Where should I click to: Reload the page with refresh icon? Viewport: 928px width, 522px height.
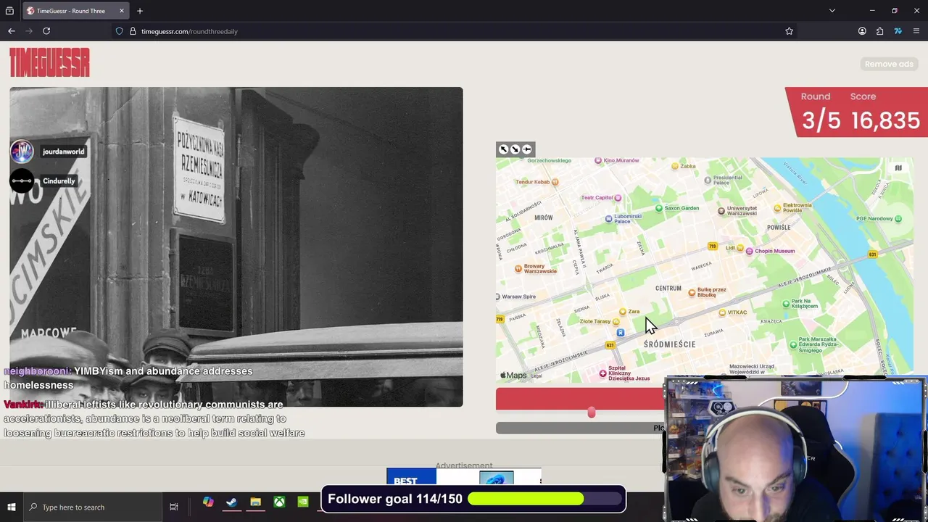[46, 31]
